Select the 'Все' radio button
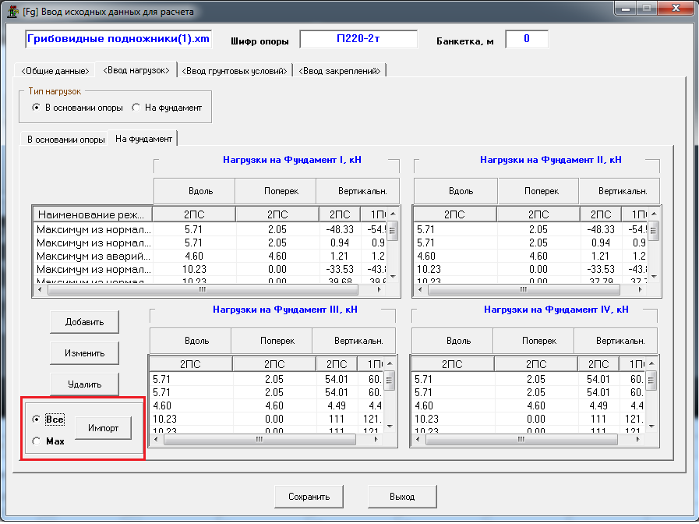Viewport: 699px width, 524px height. pyautogui.click(x=36, y=420)
